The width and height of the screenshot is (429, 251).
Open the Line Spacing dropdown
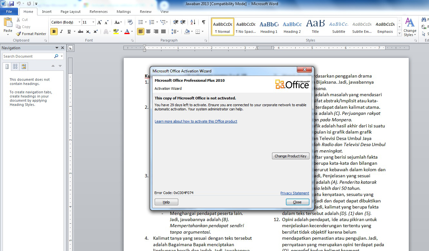pos(175,32)
